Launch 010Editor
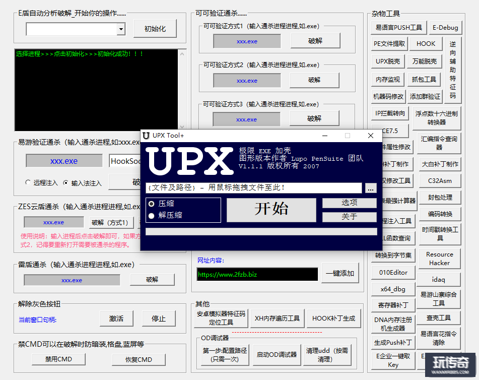 point(393,273)
